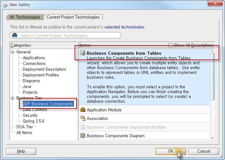Collapse the General category node
Viewport: 225px width, 160px height.
pyautogui.click(x=13, y=52)
